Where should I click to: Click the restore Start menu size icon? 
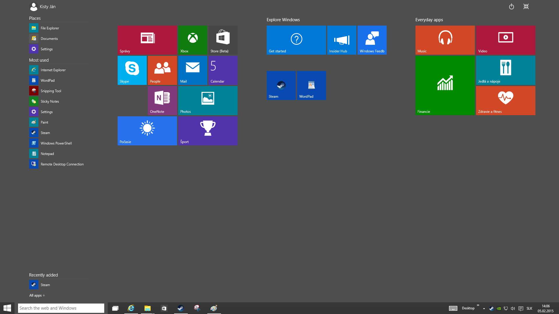coord(526,6)
